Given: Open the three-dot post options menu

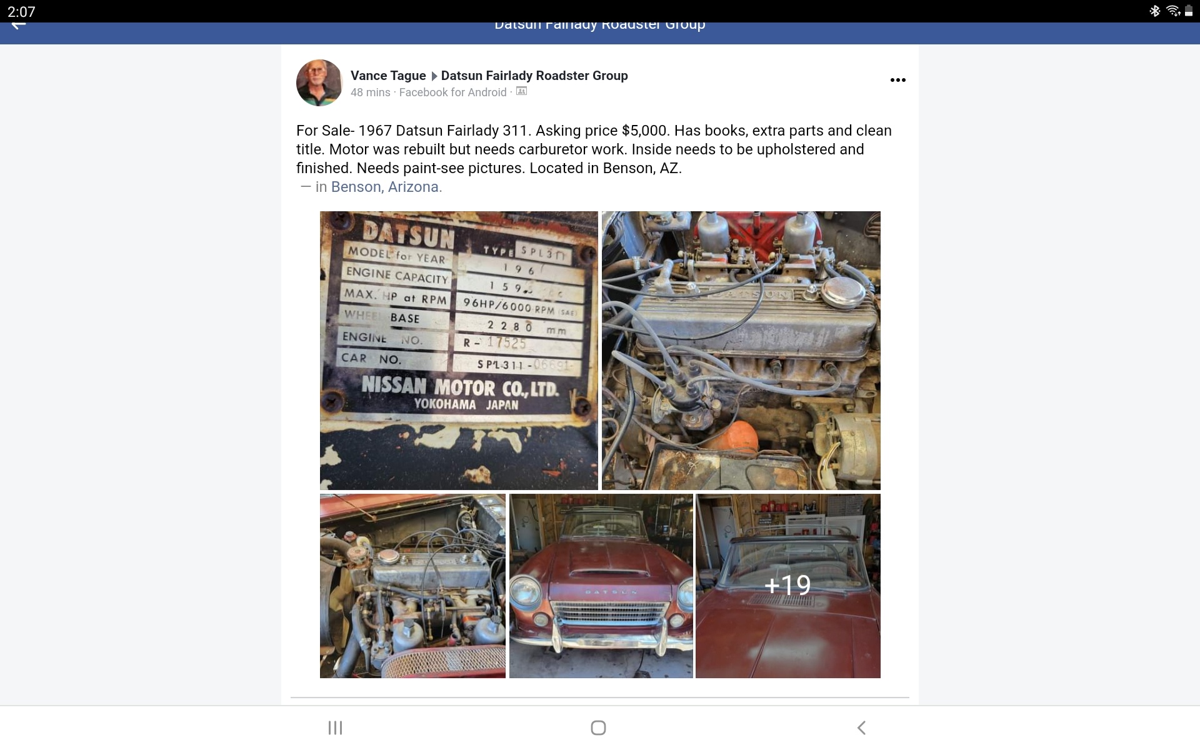Looking at the screenshot, I should click(897, 80).
